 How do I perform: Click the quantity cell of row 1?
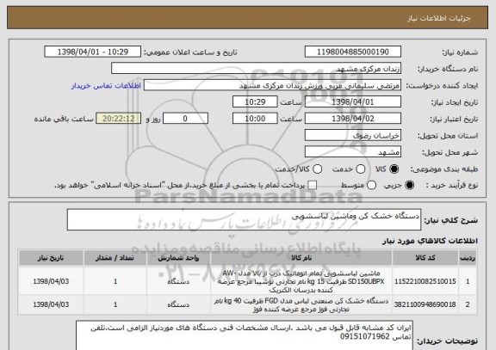[115, 281]
